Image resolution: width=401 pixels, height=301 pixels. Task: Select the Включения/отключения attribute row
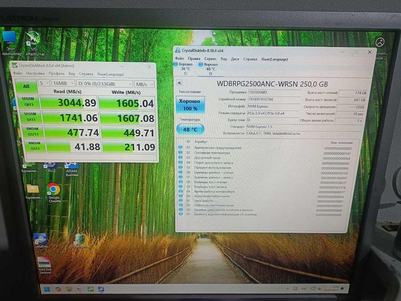tap(262, 197)
